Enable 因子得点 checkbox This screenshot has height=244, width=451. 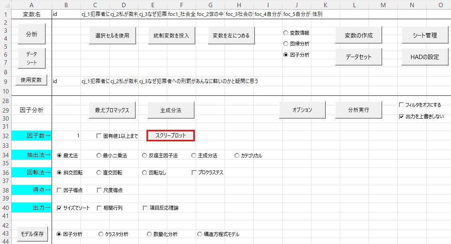pyautogui.click(x=60, y=190)
